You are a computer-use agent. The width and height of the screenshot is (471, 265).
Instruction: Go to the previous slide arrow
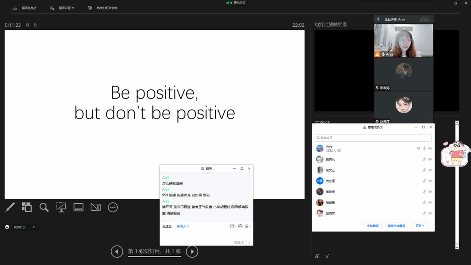[117, 251]
